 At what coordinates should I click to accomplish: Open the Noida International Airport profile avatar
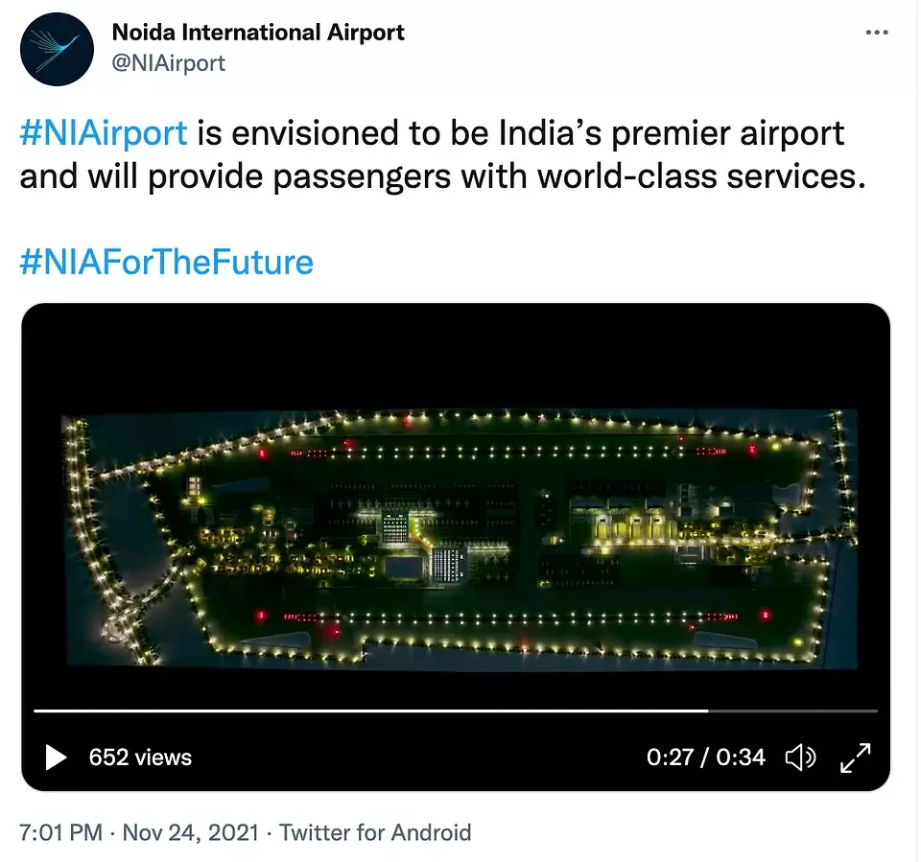coord(57,49)
